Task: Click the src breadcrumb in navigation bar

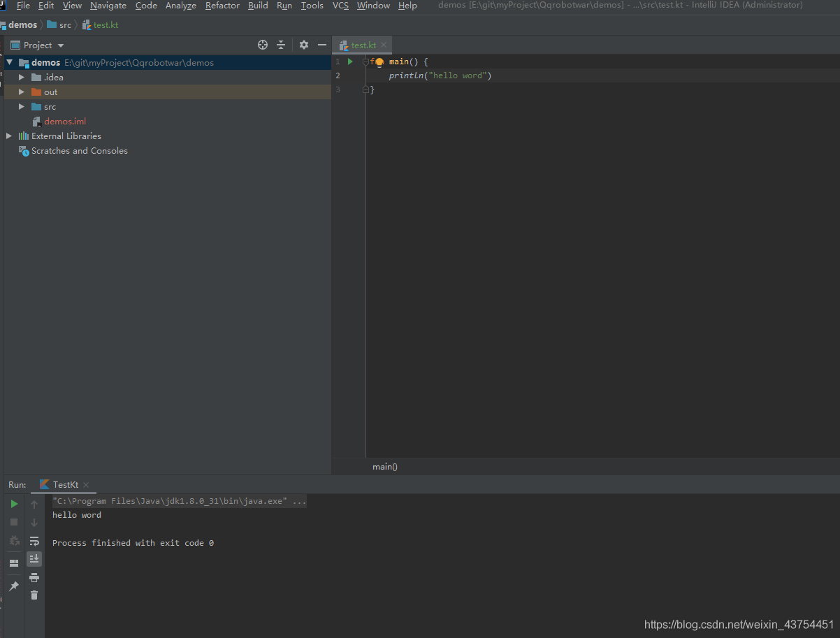Action: point(65,25)
